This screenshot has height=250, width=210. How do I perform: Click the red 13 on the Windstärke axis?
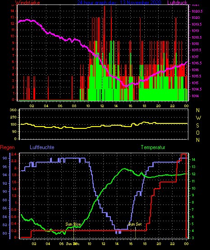click(13, 17)
